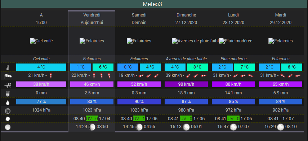Click the Mardi 29.12.2020 column header
The image size is (308, 141).
(281, 19)
